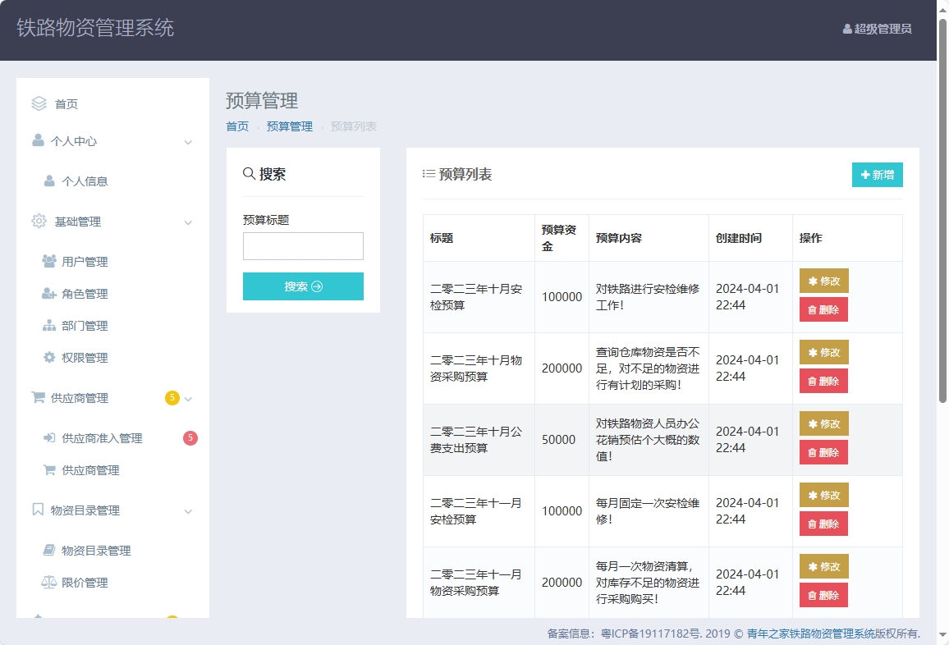The width and height of the screenshot is (949, 645).
Task: Click the 超级管理员 user icon top right
Action: [x=846, y=30]
